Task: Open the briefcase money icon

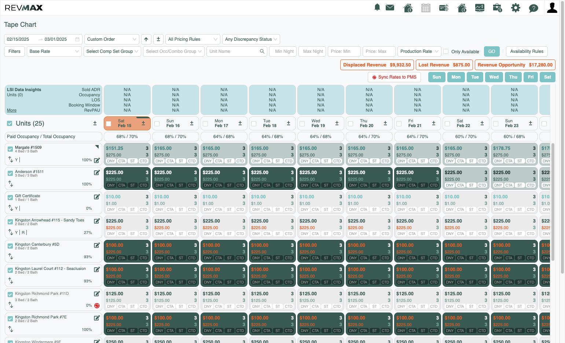Action: coord(498,8)
